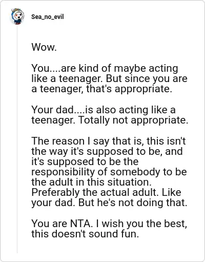
Task: Open the Sea_no_evil user profile link
Action: [48, 17]
